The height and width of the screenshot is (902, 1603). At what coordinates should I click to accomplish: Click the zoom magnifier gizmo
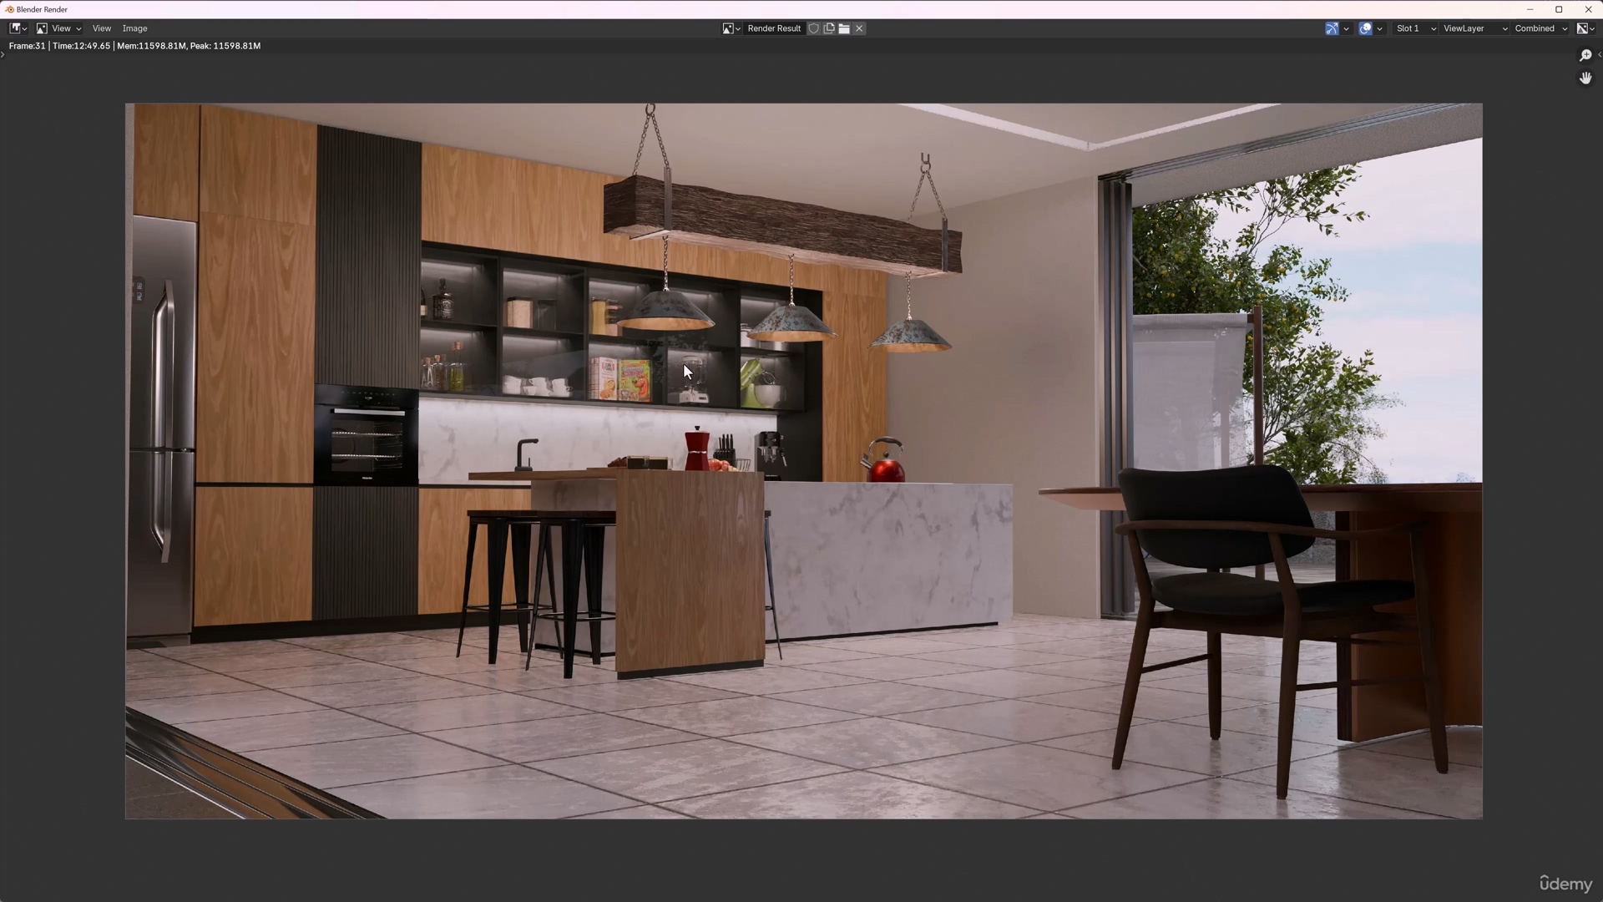[x=1585, y=55]
